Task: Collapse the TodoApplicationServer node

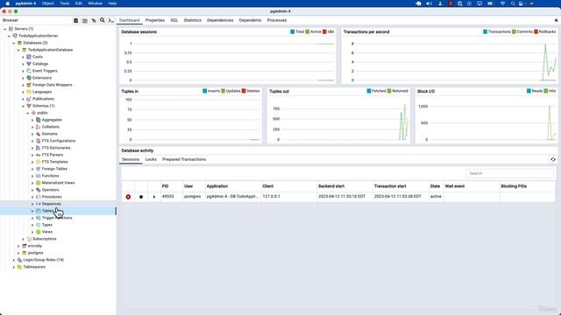Action: [10, 36]
